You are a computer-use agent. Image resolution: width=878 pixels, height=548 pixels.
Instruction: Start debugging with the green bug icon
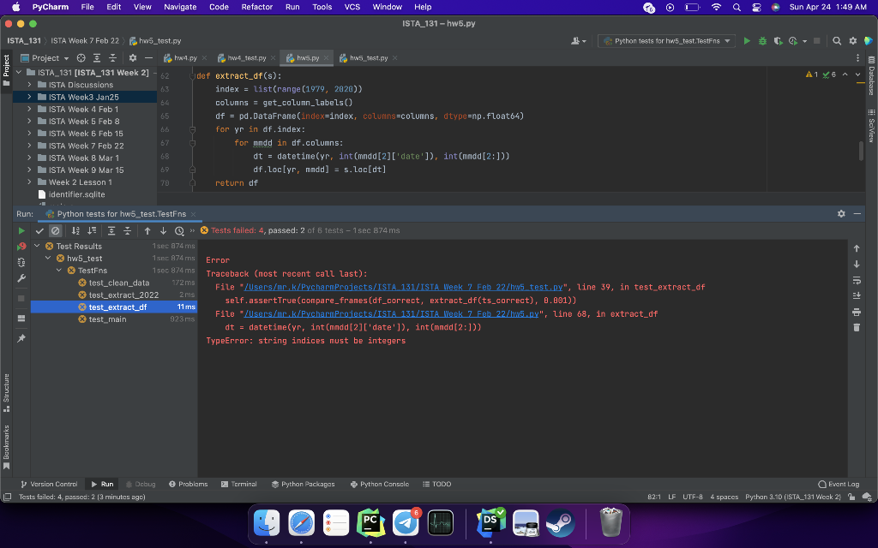pos(762,41)
